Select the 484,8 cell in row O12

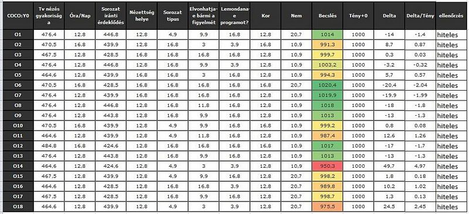click(49, 146)
